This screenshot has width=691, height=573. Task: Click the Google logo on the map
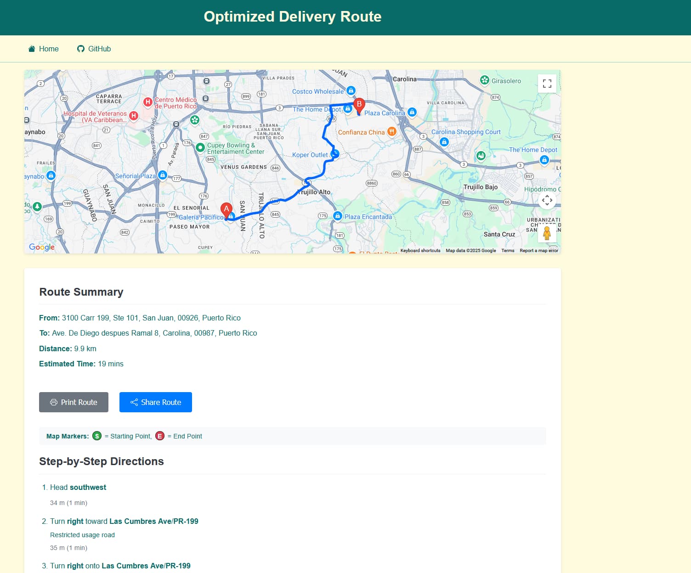pos(42,247)
